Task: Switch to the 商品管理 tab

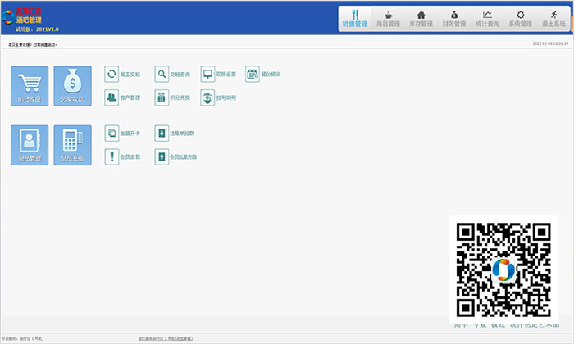Action: point(388,19)
